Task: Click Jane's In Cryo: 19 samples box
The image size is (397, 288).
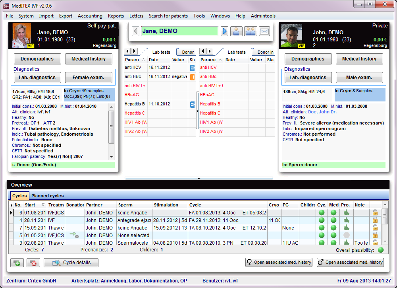Action: click(89, 94)
